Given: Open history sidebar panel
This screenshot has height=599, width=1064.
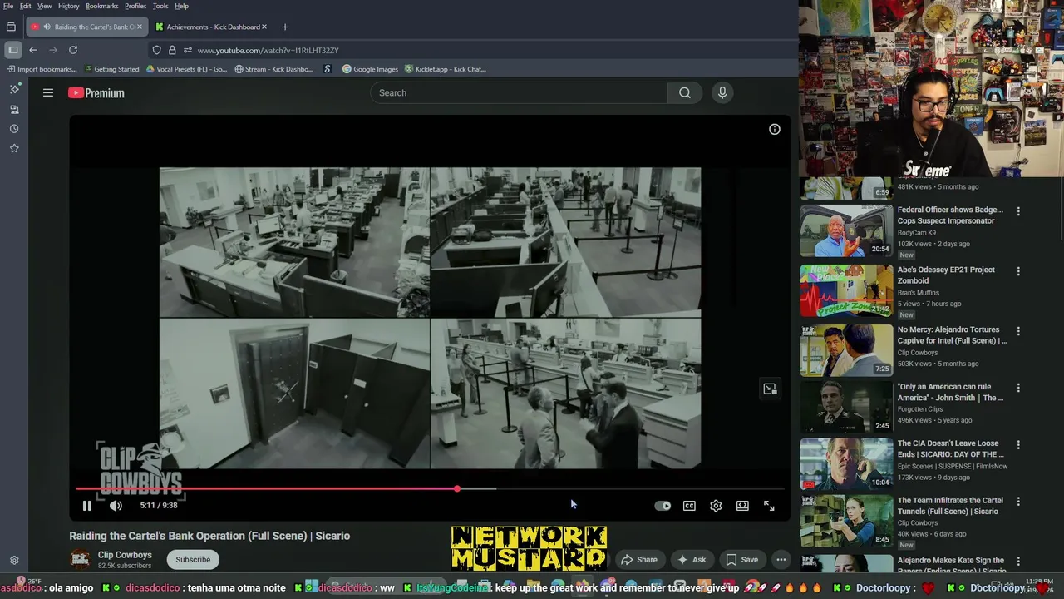Looking at the screenshot, I should [14, 129].
